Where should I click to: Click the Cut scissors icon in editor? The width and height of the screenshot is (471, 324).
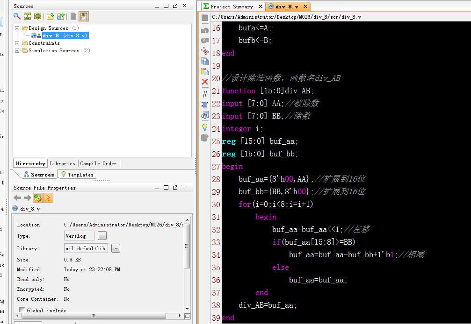pyautogui.click(x=204, y=51)
